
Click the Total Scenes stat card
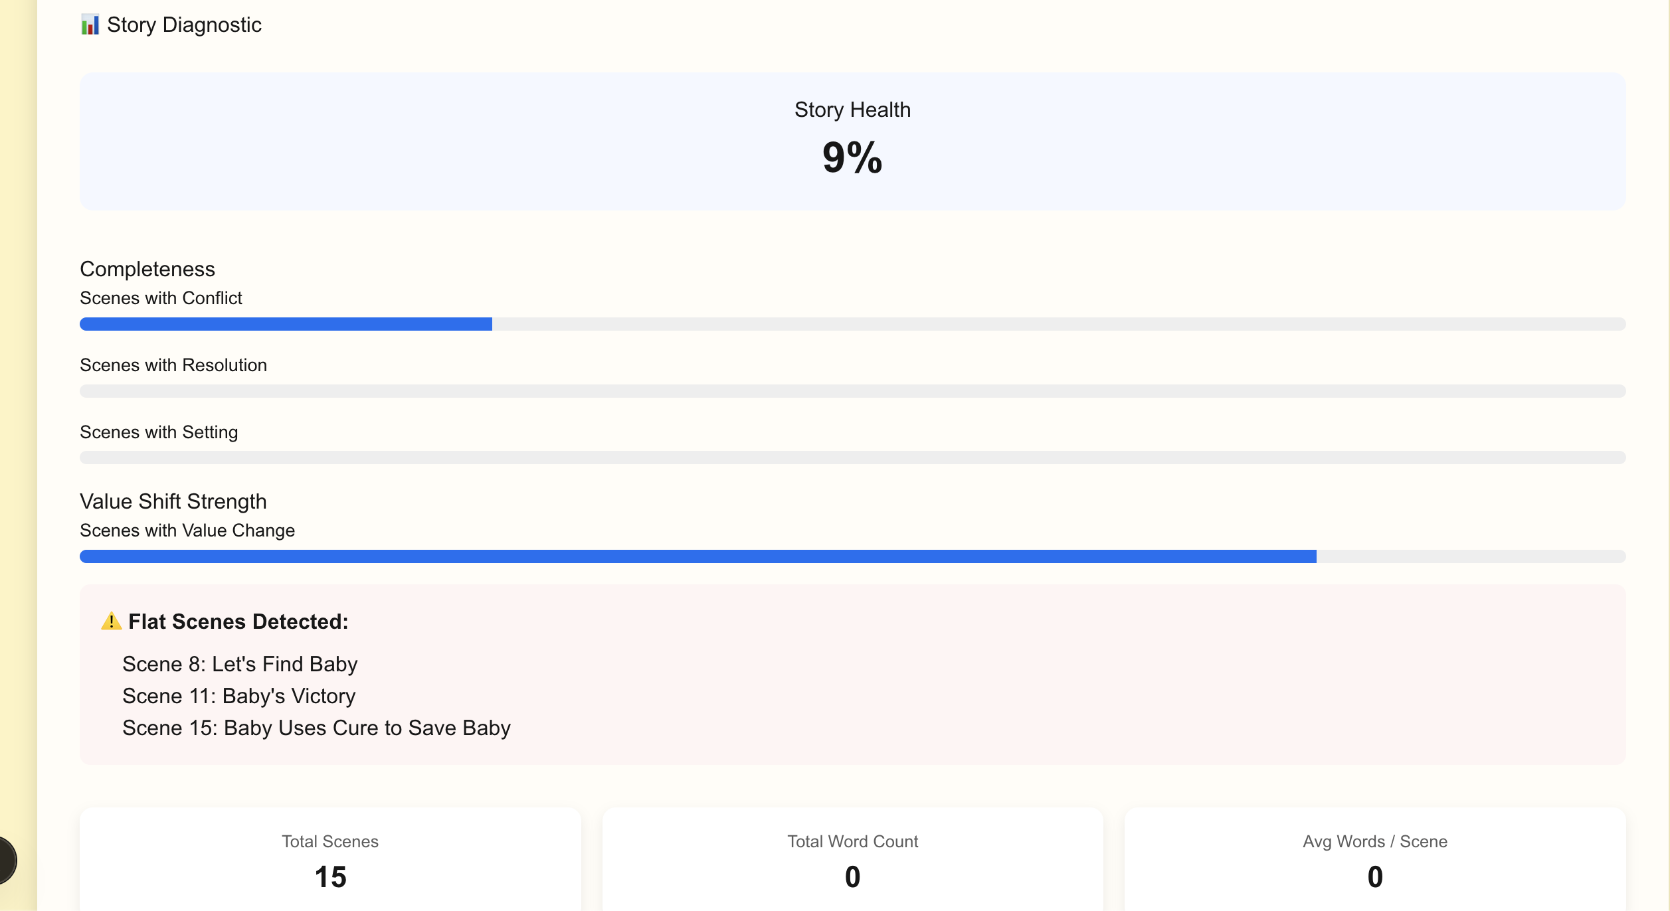tap(330, 861)
